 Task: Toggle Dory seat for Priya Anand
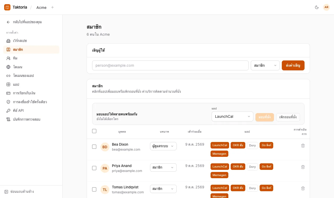pyautogui.click(x=252, y=167)
